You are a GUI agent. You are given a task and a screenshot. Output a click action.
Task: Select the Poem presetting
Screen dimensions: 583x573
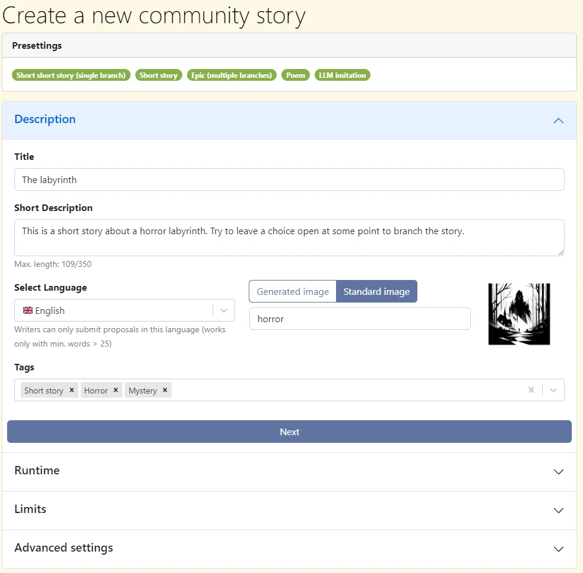coord(295,75)
